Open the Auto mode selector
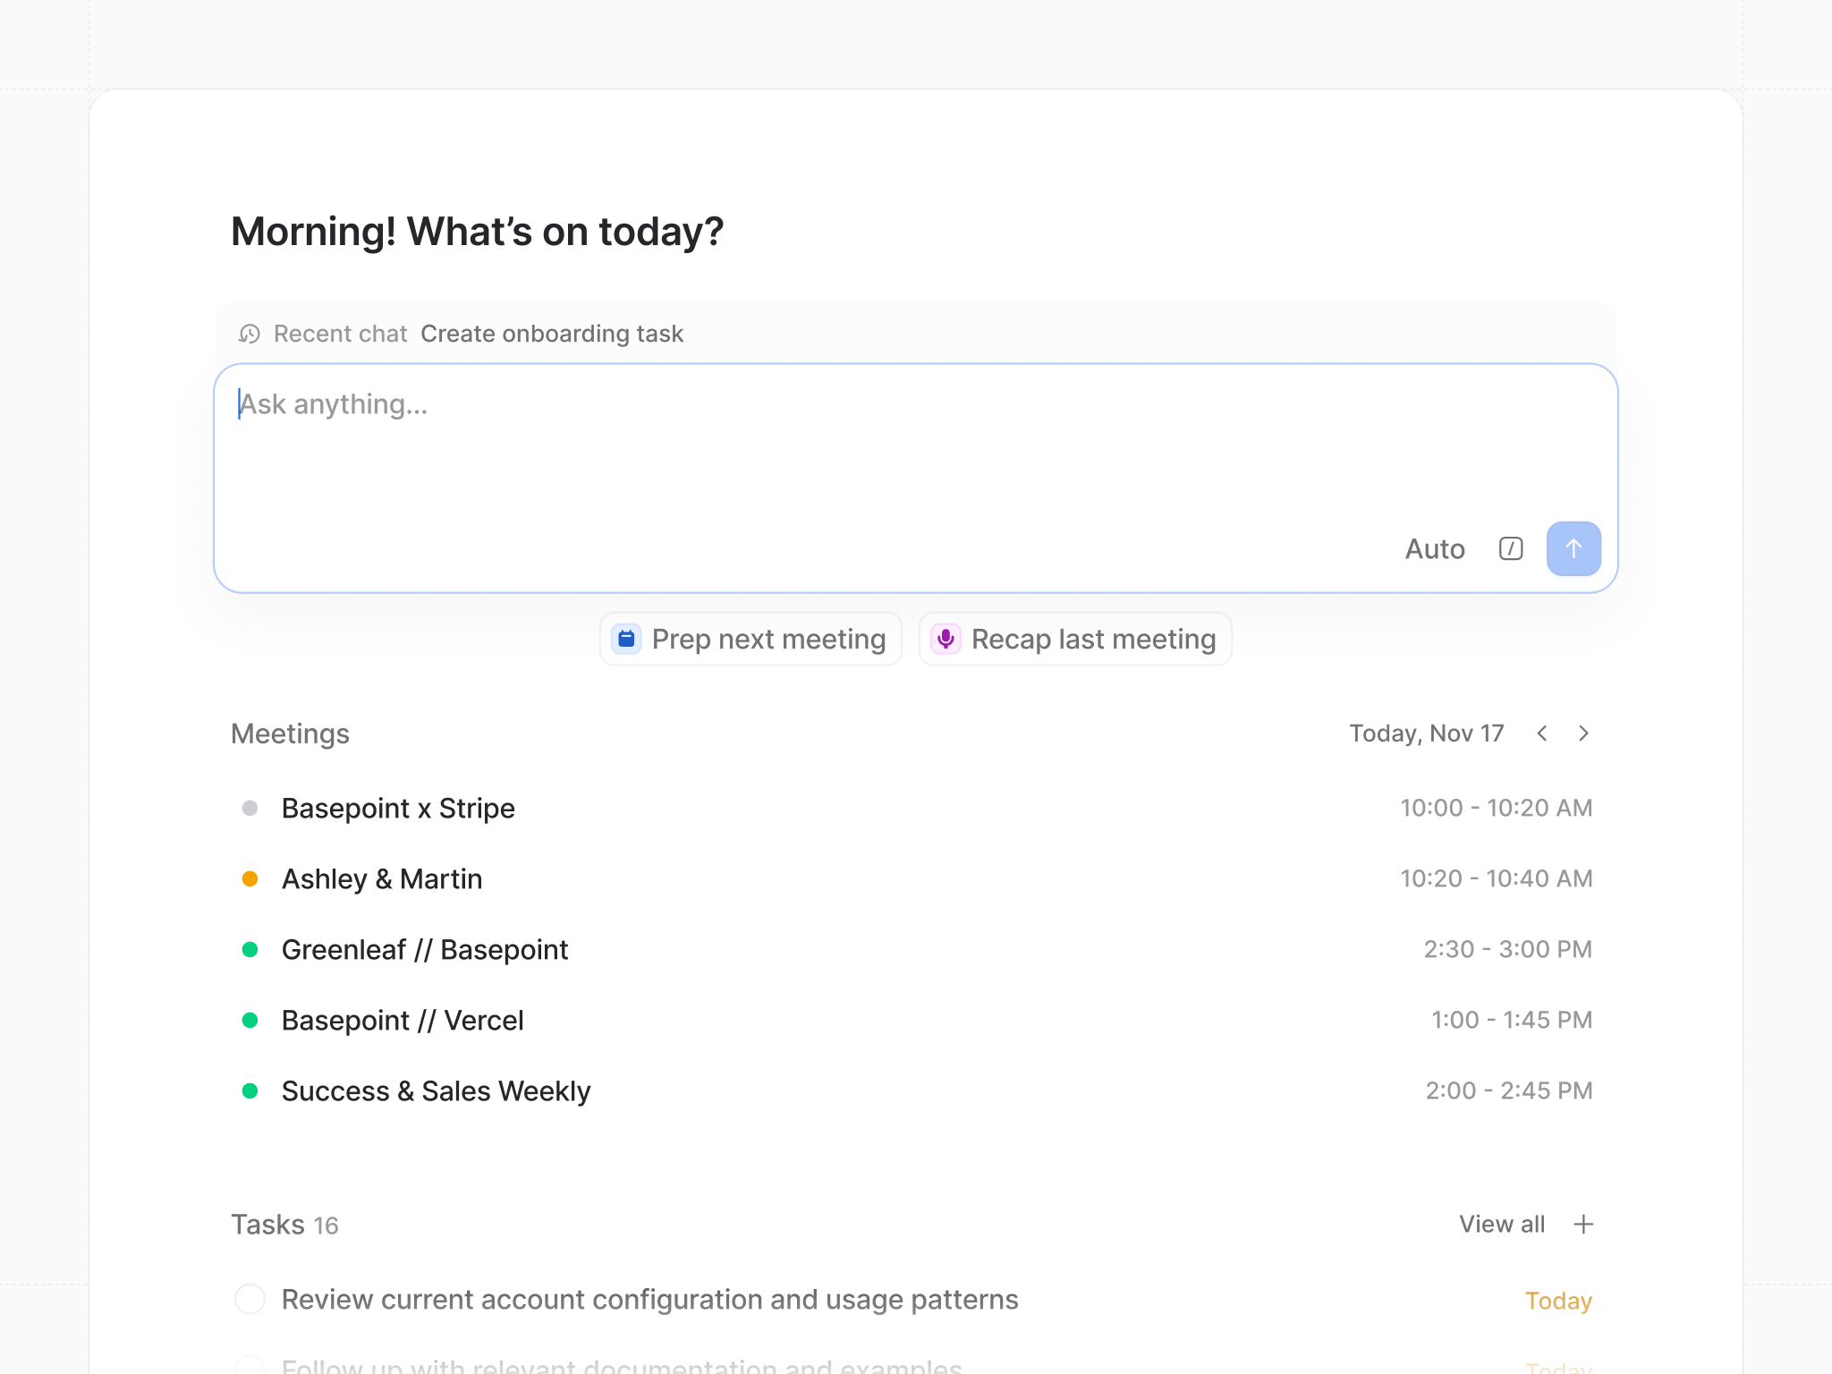Image resolution: width=1832 pixels, height=1374 pixels. (1435, 548)
